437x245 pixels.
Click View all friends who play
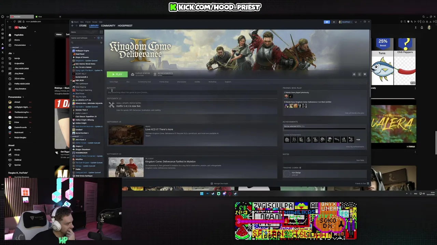pos(354,113)
